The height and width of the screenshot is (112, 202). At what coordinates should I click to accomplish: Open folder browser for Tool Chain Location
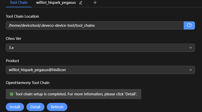click(189, 25)
